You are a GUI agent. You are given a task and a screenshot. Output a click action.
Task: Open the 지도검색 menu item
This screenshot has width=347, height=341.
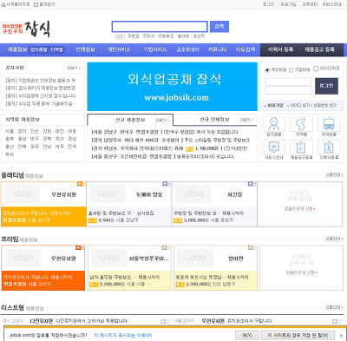[246, 49]
